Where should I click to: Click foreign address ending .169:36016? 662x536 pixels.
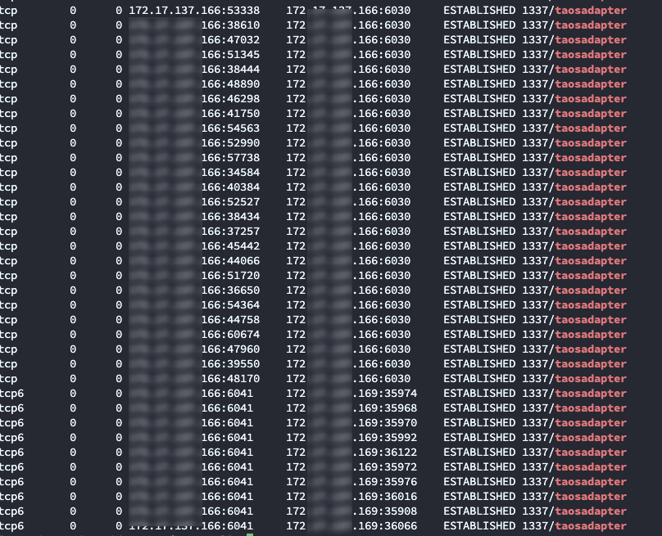[x=384, y=497]
